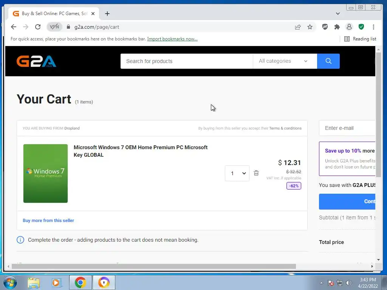The image size is (387, 290).
Task: Open the All categories dropdown
Action: point(285,61)
